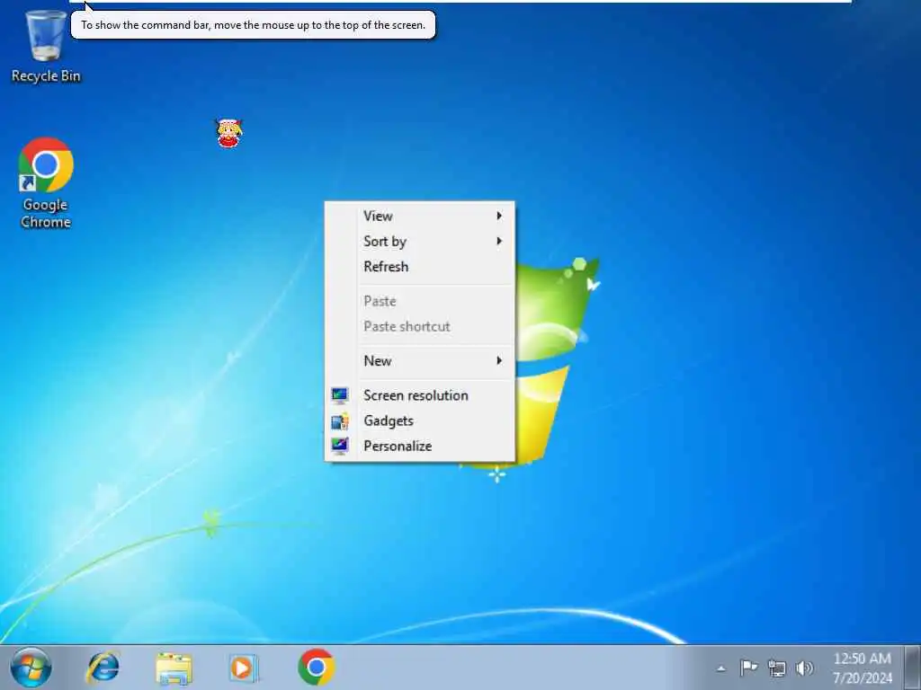Image resolution: width=921 pixels, height=690 pixels.
Task: Launch Chrome from the taskbar
Action: point(316,668)
